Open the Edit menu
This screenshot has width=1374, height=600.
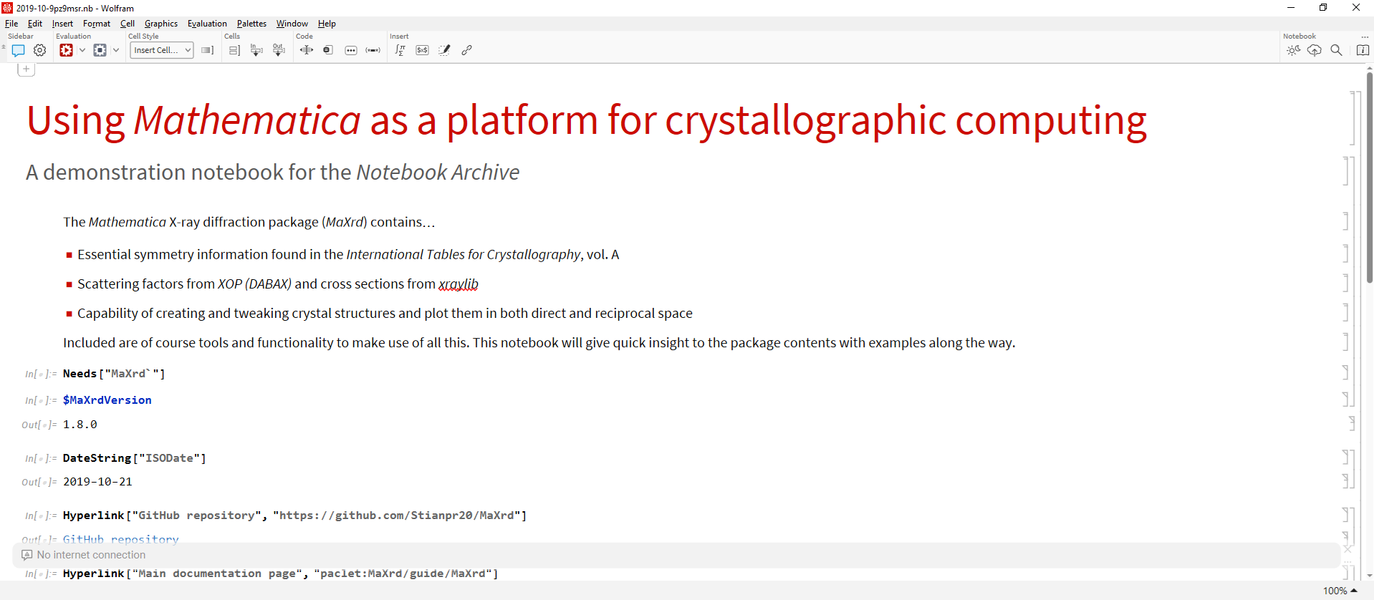[35, 24]
